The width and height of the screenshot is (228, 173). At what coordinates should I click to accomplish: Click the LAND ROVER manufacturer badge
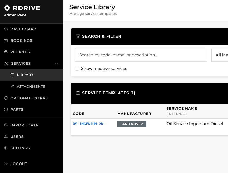tap(131, 124)
